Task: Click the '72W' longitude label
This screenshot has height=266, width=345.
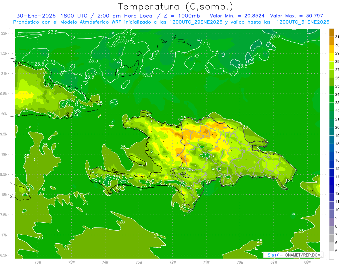Action: tap(172, 262)
